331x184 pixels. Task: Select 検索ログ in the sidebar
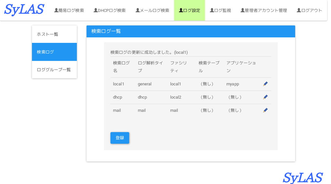[55, 52]
